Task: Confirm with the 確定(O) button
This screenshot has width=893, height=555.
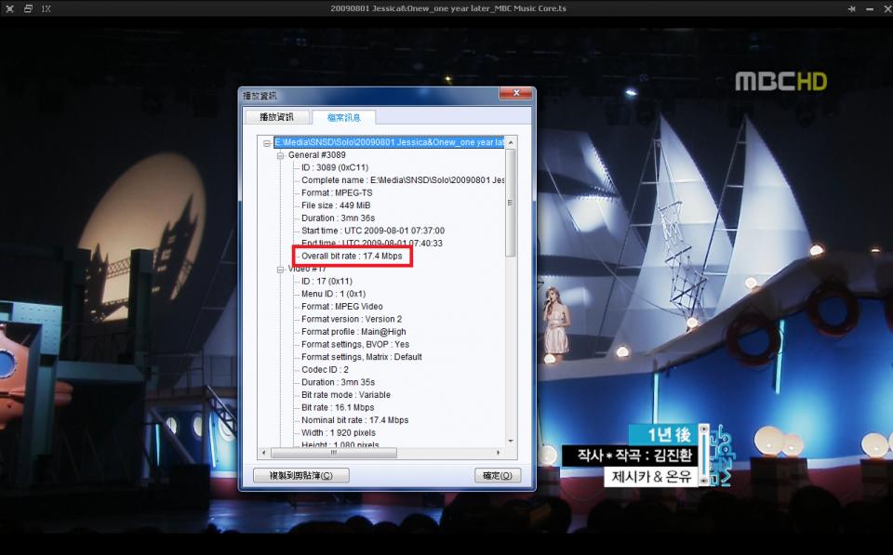Action: pos(497,475)
